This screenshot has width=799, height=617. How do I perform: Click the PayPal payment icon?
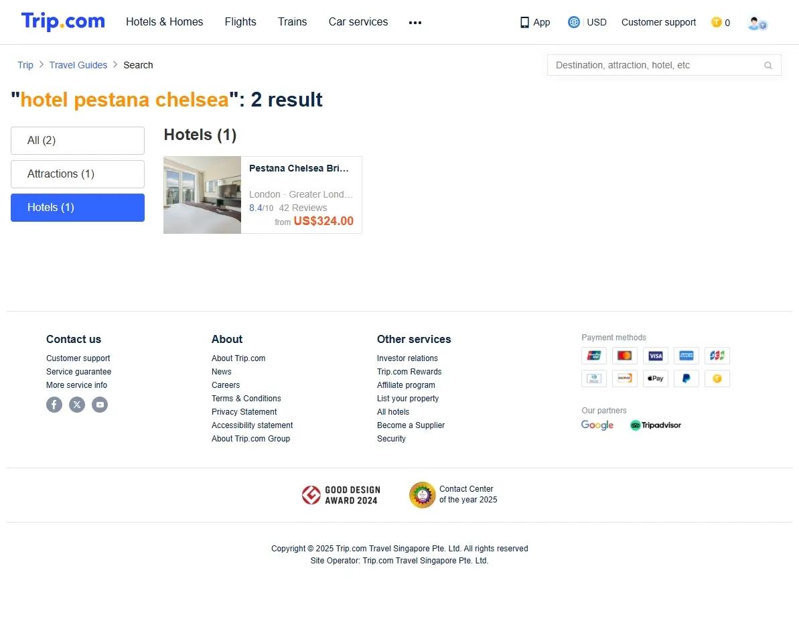[686, 379]
